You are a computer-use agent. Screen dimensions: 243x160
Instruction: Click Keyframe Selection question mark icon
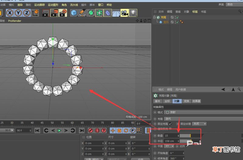click(x=104, y=131)
